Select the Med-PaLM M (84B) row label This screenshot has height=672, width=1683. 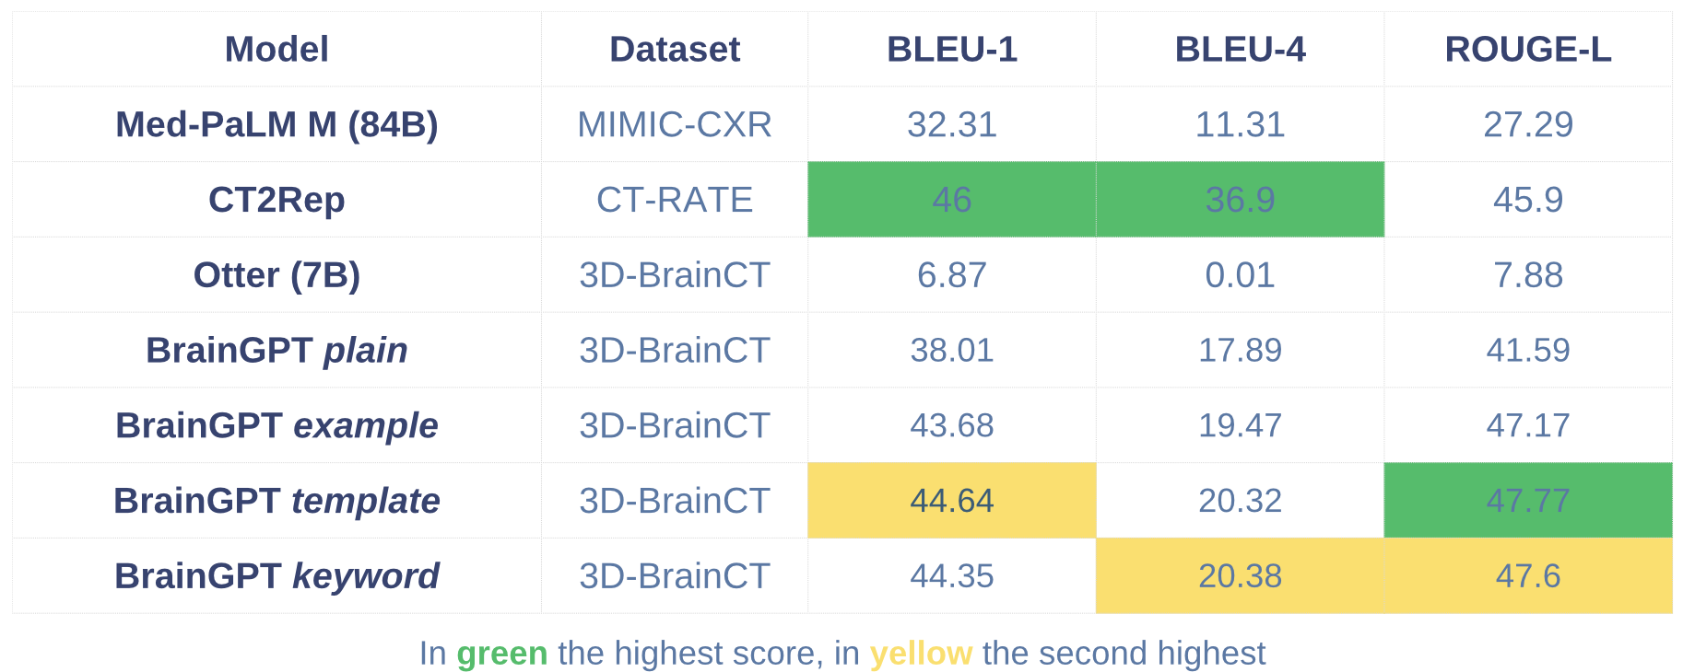pos(277,124)
